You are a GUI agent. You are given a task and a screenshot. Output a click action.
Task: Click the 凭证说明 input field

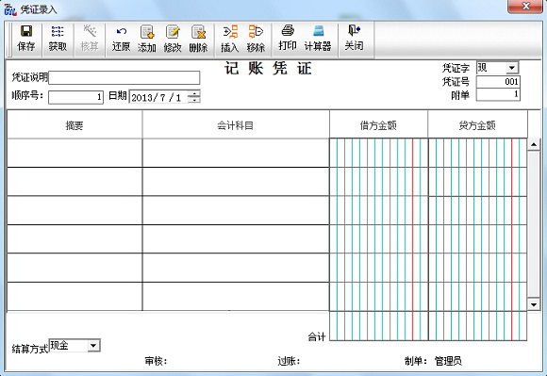pos(124,77)
